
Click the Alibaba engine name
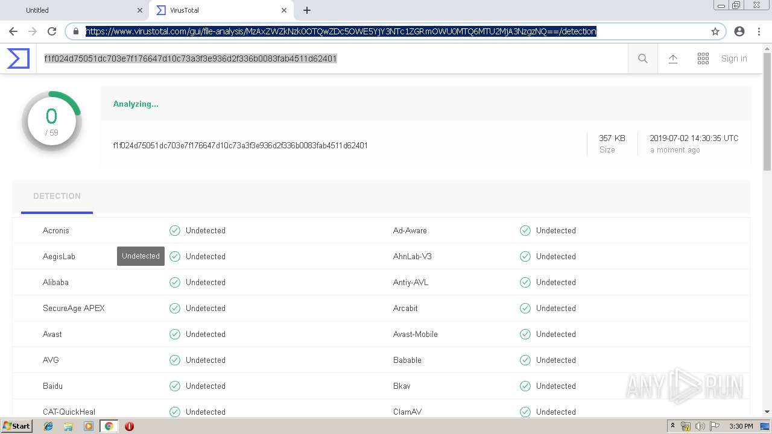pyautogui.click(x=55, y=282)
